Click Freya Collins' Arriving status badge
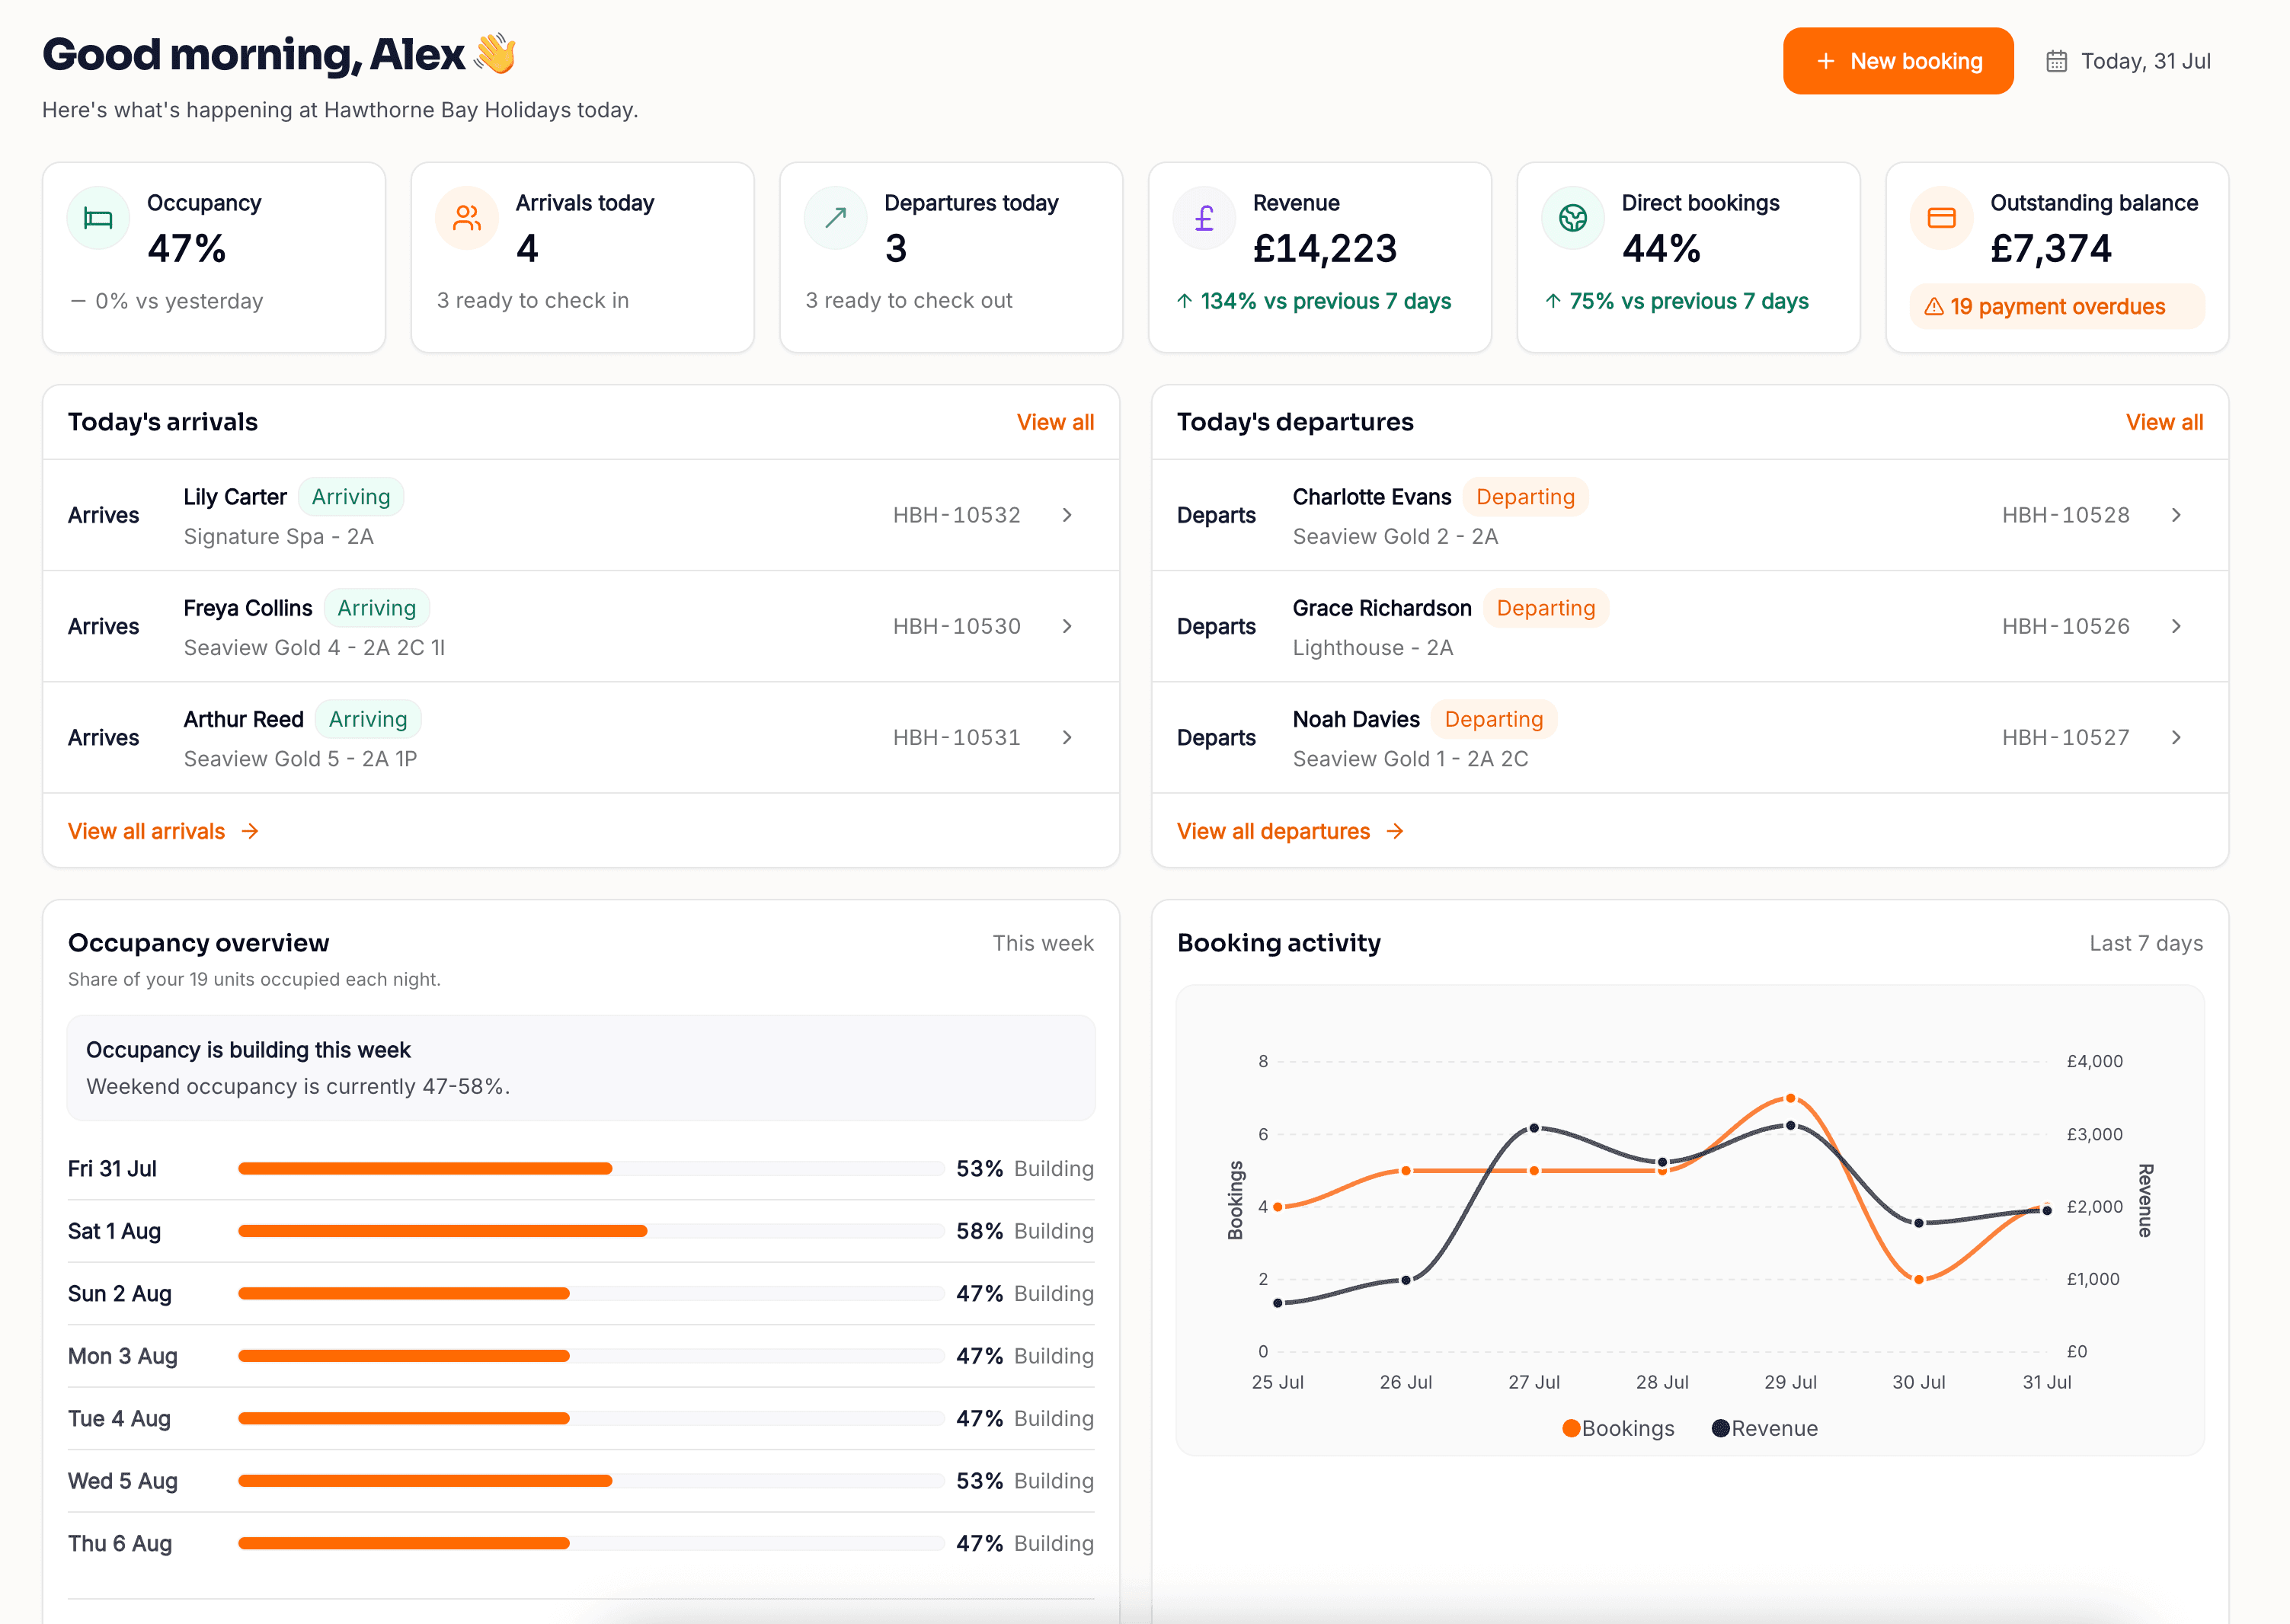 coord(376,608)
